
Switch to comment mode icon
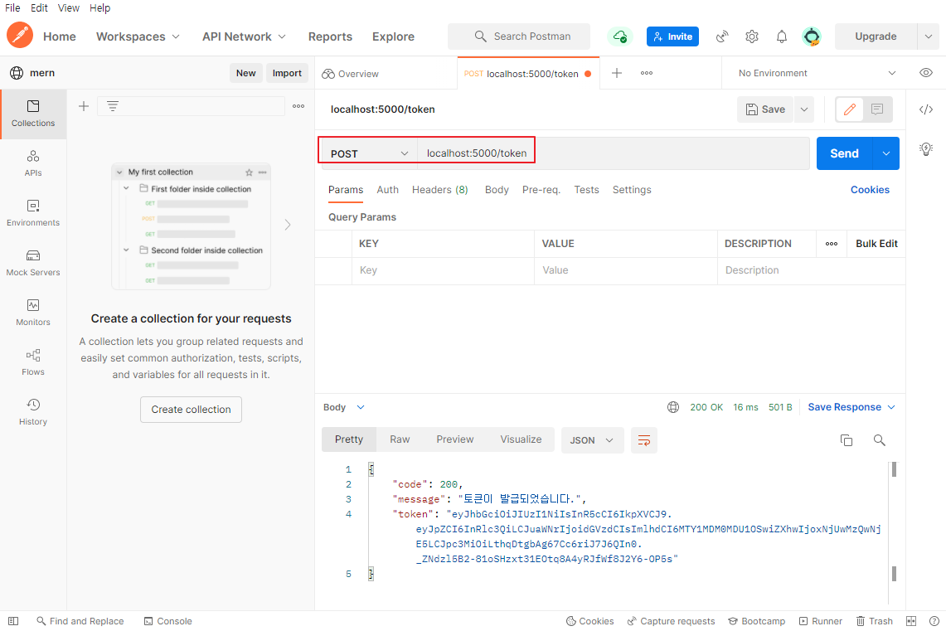(877, 109)
